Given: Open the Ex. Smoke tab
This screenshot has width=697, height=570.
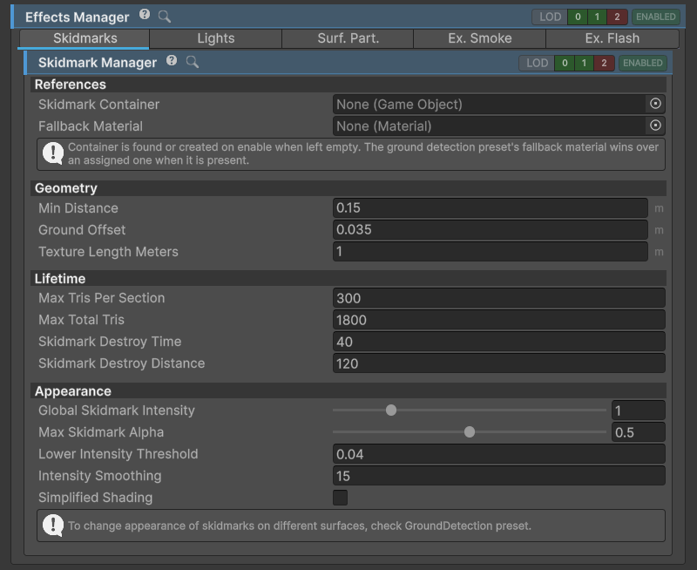Looking at the screenshot, I should [x=480, y=38].
